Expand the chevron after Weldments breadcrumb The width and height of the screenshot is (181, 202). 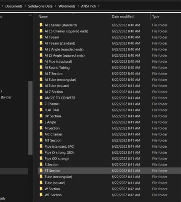(78, 6)
